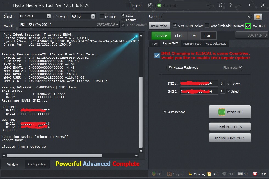The height and width of the screenshot is (179, 269).
Task: Click the green Flash Mode status icon
Action: pos(159,6)
